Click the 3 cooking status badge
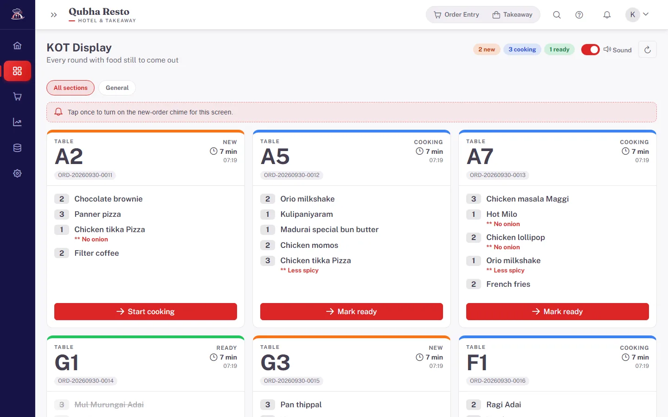This screenshot has height=417, width=668. (522, 50)
